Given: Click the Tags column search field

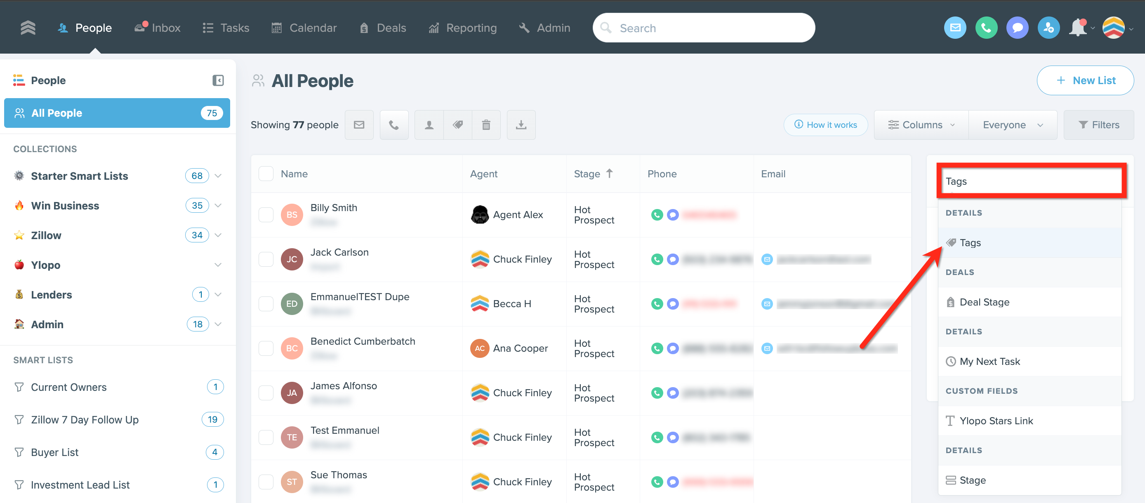Looking at the screenshot, I should tap(1031, 181).
